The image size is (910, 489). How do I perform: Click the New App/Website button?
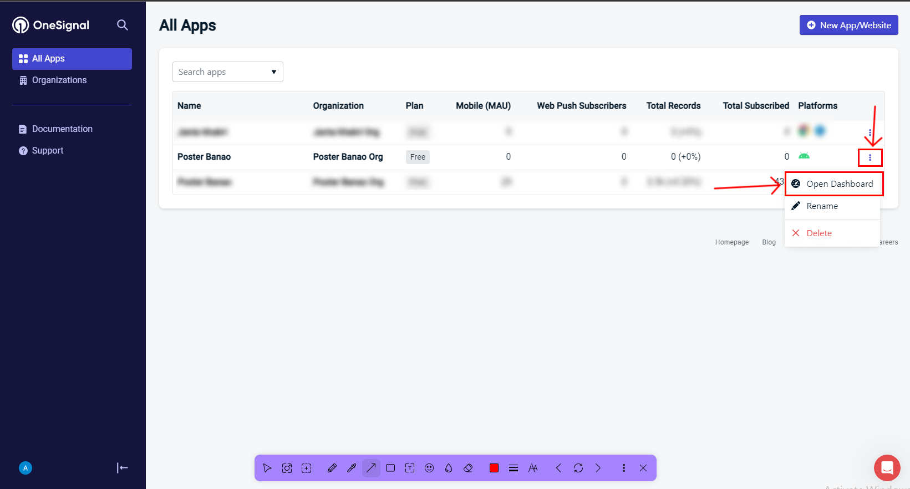click(848, 25)
